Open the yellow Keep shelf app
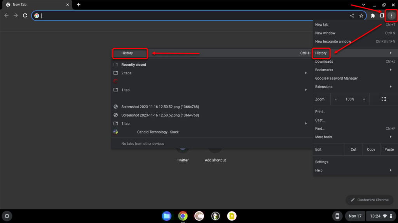Viewport: 398px width, 223px height. 232,216
